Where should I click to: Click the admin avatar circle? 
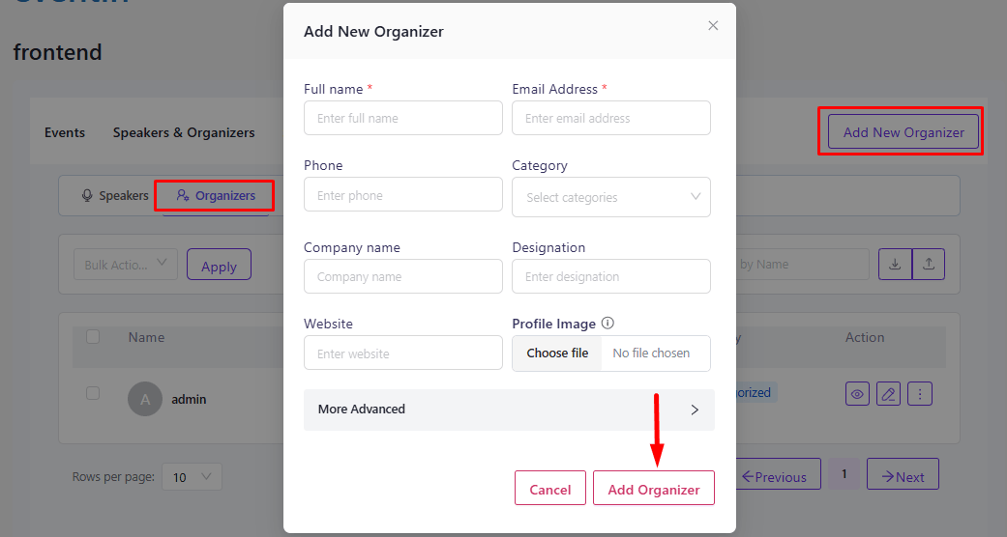tap(145, 399)
